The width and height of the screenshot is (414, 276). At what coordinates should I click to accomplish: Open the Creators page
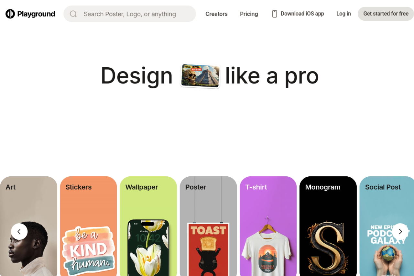216,14
